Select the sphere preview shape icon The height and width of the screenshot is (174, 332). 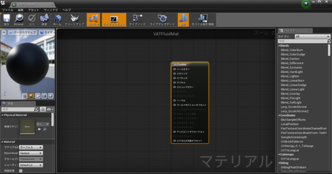tap(31, 96)
